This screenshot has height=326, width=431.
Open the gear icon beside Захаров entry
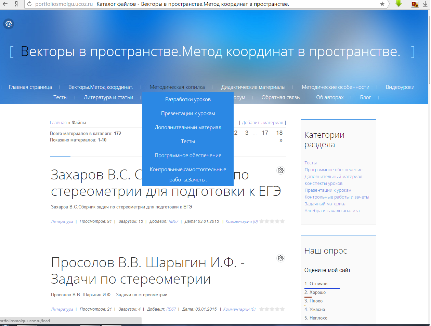pyautogui.click(x=280, y=170)
